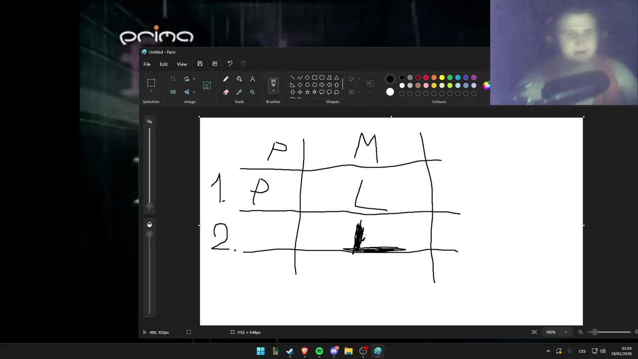Open the Edit colours rainbow wheel
This screenshot has width=638, height=359.
[486, 86]
